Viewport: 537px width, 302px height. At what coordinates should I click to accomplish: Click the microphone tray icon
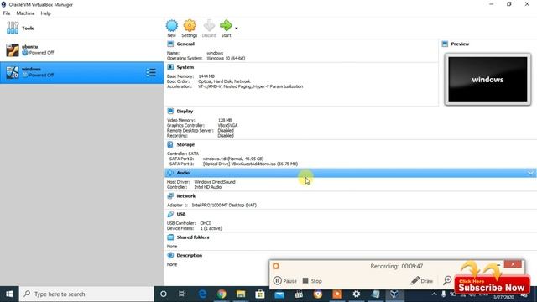point(443,294)
